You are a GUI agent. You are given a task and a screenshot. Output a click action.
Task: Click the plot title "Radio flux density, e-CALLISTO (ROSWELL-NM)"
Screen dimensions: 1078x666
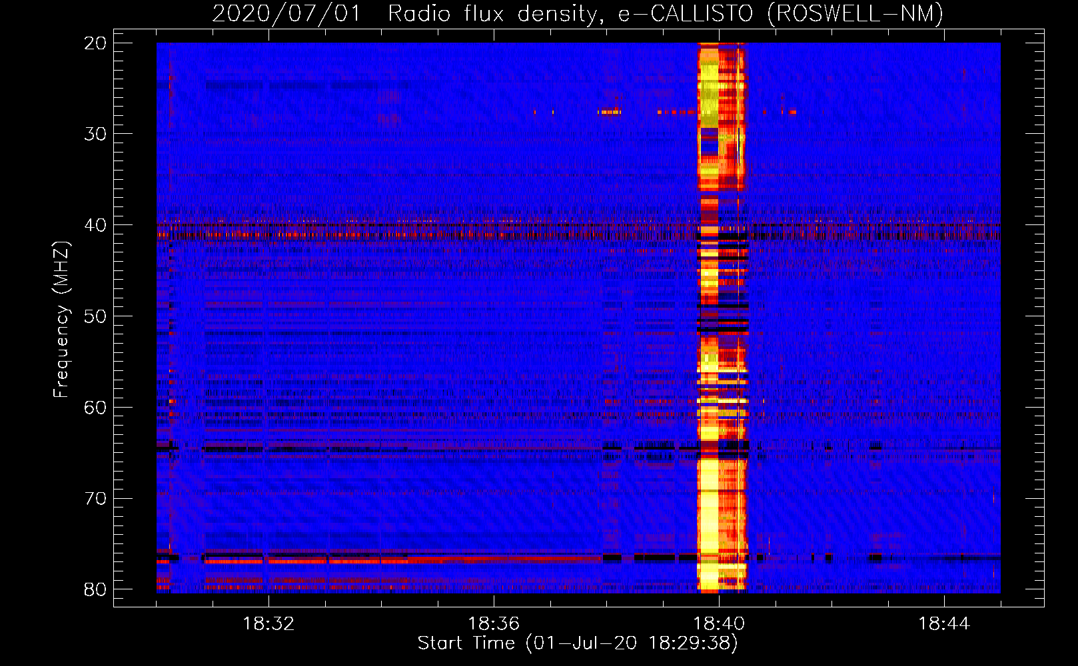tap(666, 14)
